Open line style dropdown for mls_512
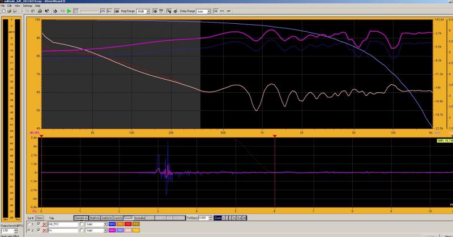Screen dimensions: 453x237 [x=106, y=224]
